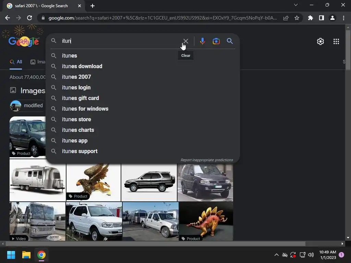351x263 pixels.
Task: Select the 'itunes' suggestion
Action: click(143, 56)
